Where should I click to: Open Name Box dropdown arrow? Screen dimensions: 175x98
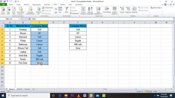[x=19, y=19]
